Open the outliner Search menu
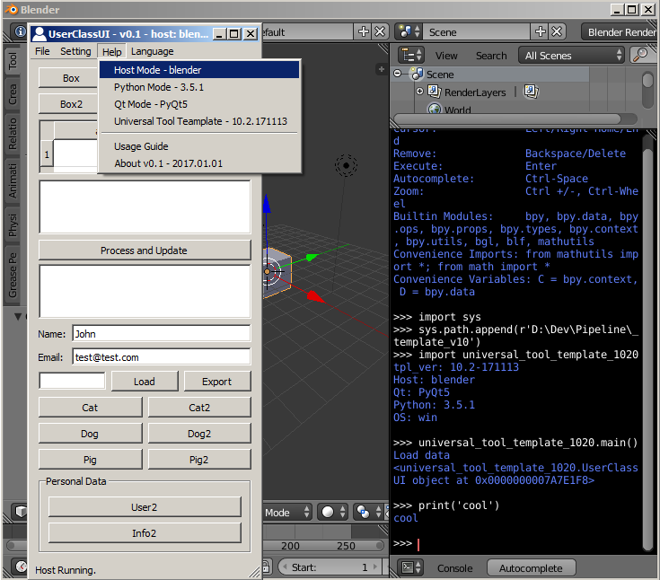This screenshot has width=660, height=580. 491,56
